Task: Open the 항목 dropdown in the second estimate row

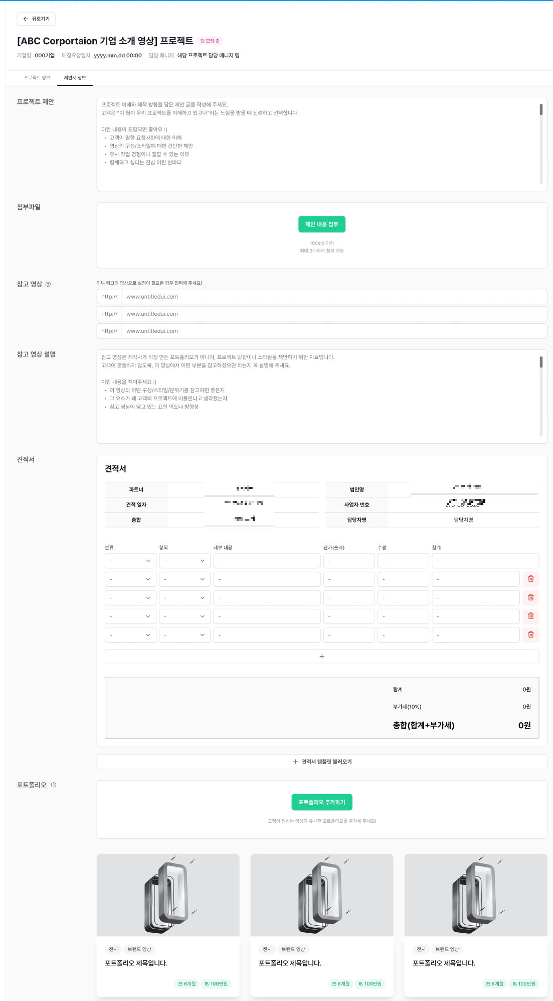Action: coord(185,579)
